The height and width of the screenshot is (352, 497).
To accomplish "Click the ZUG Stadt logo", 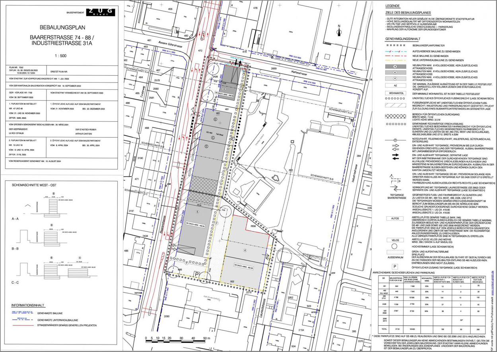I will [95, 12].
